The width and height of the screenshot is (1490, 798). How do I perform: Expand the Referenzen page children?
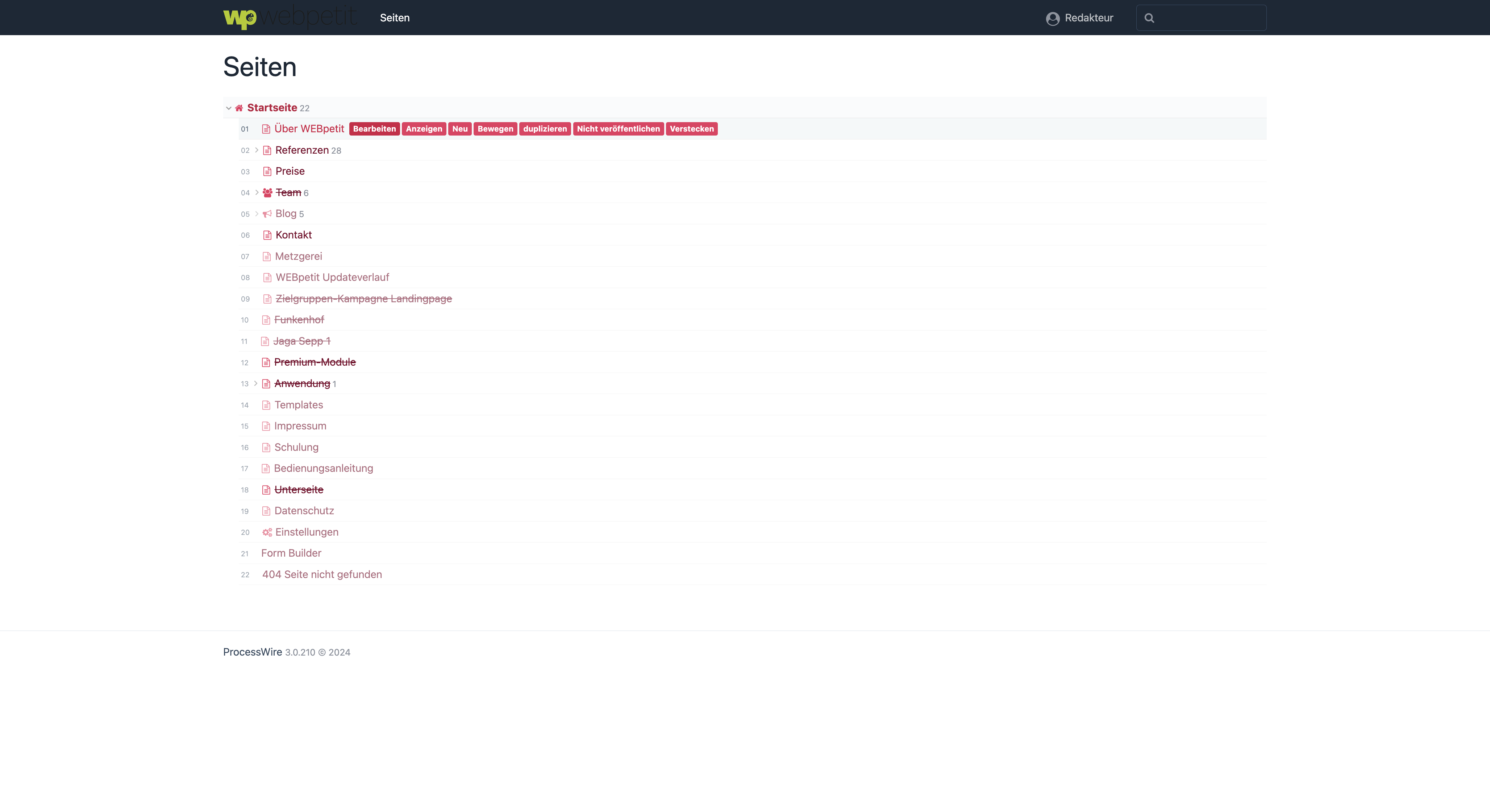[257, 150]
